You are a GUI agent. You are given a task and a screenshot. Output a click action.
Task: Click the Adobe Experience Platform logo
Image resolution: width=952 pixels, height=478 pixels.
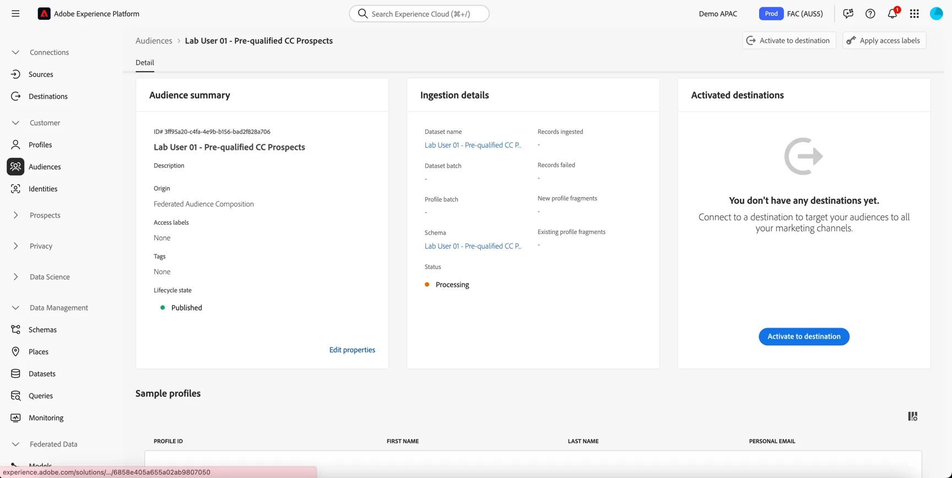(x=44, y=14)
